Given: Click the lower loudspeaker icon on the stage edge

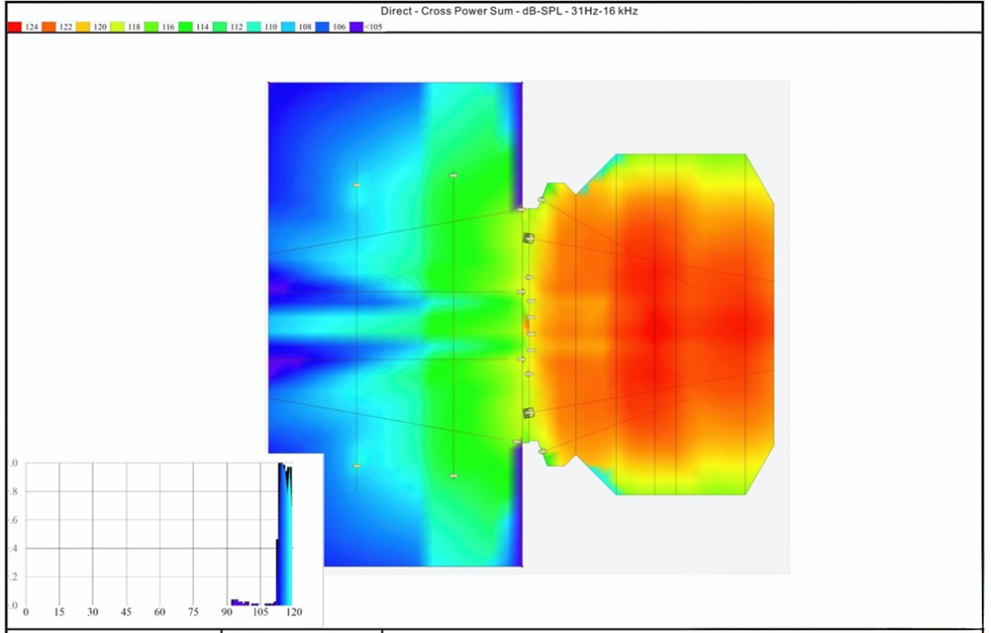Looking at the screenshot, I should pyautogui.click(x=529, y=413).
